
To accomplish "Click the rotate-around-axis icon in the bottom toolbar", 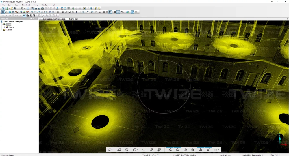I will click(x=144, y=150).
